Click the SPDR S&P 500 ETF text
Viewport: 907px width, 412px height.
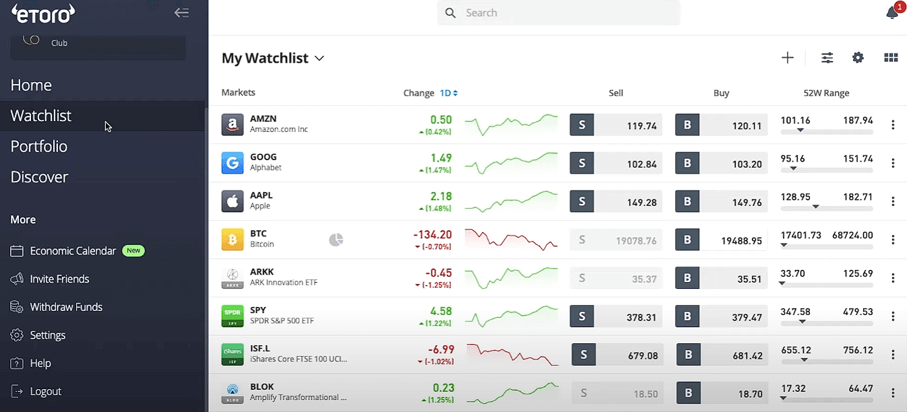[x=282, y=321]
